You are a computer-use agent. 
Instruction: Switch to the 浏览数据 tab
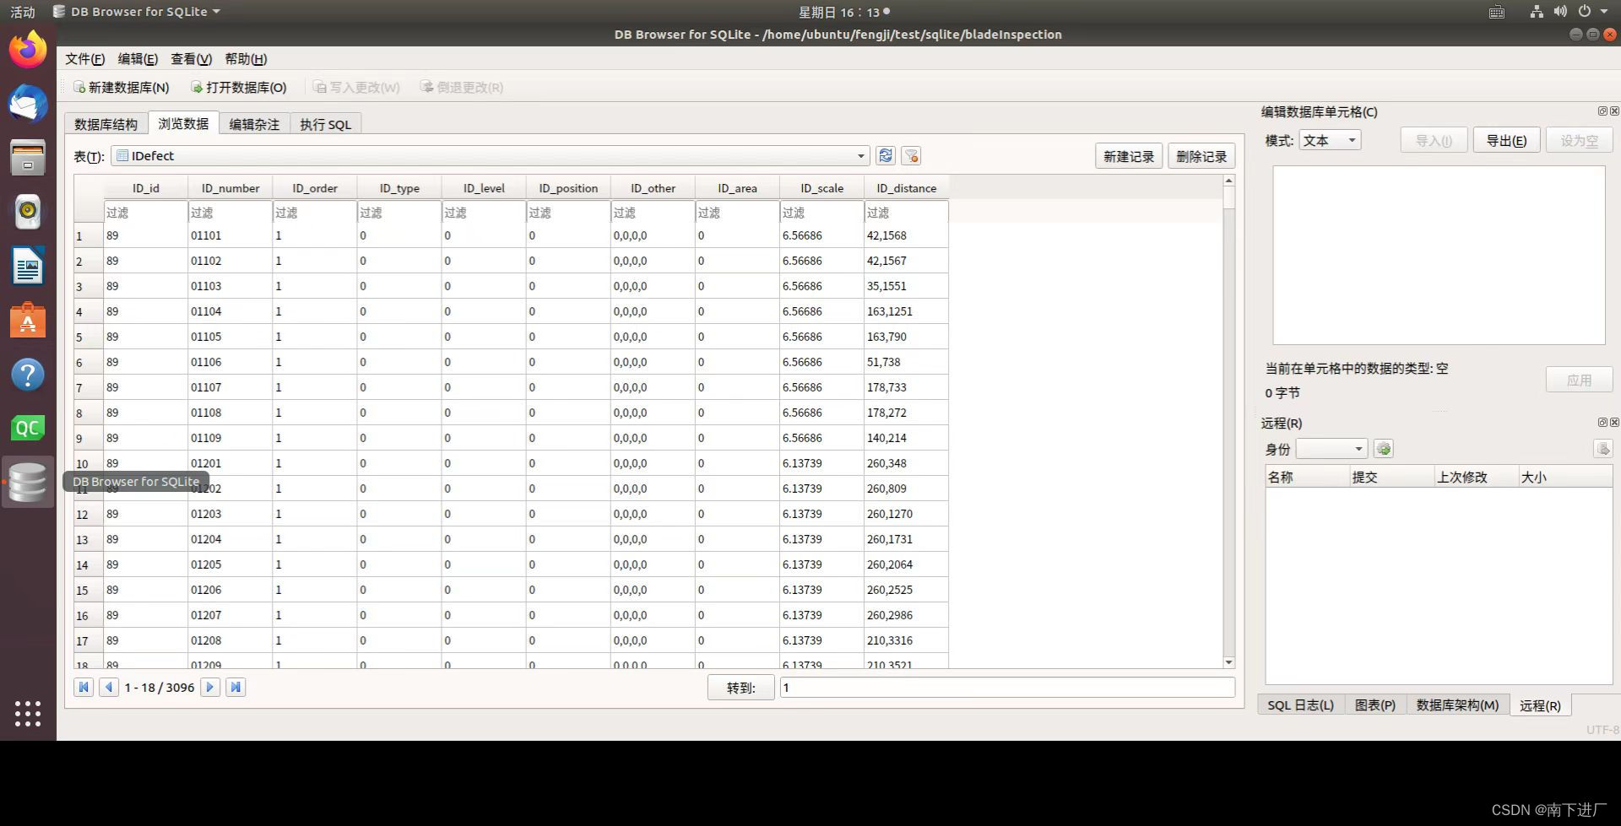click(183, 123)
